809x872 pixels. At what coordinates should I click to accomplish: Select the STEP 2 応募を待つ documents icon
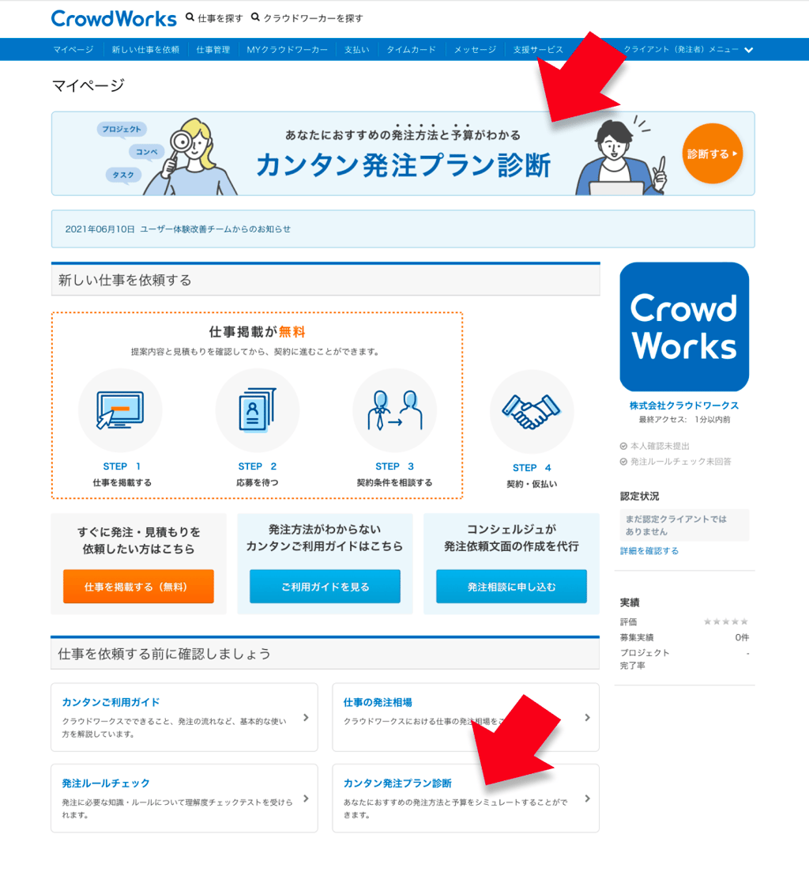pyautogui.click(x=257, y=410)
